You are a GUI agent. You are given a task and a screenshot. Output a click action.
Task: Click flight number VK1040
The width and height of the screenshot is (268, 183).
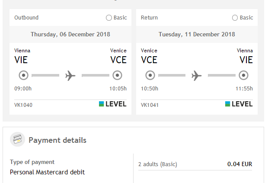click(x=23, y=105)
